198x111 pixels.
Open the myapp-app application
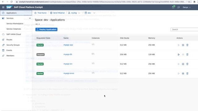coord(68,45)
